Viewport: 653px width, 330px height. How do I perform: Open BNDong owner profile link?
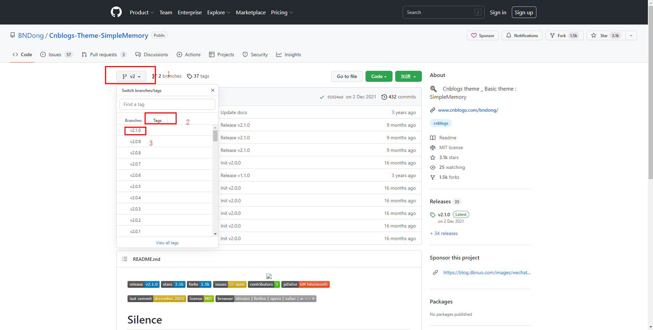[31, 35]
